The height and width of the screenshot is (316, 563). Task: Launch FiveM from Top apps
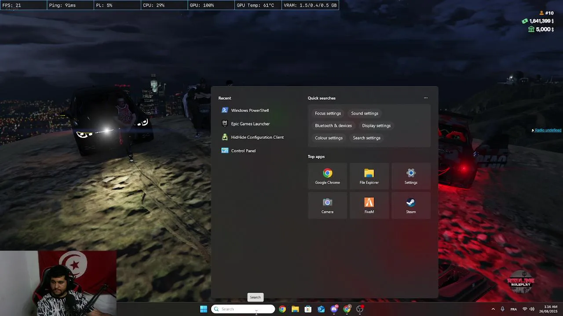(x=369, y=206)
